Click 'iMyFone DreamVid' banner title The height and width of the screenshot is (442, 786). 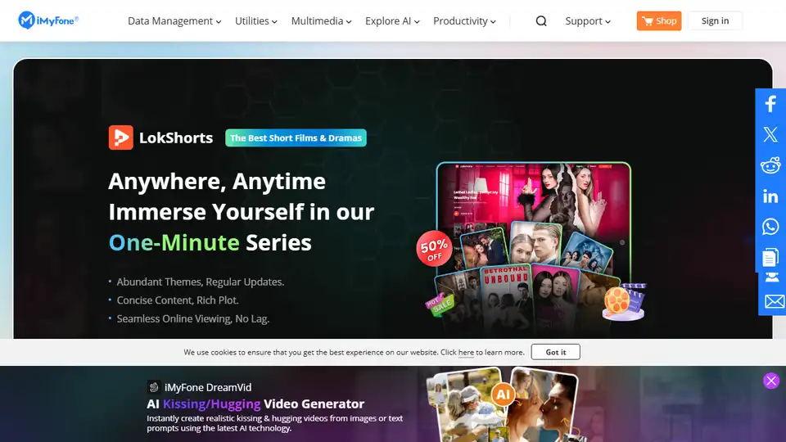[x=207, y=387]
